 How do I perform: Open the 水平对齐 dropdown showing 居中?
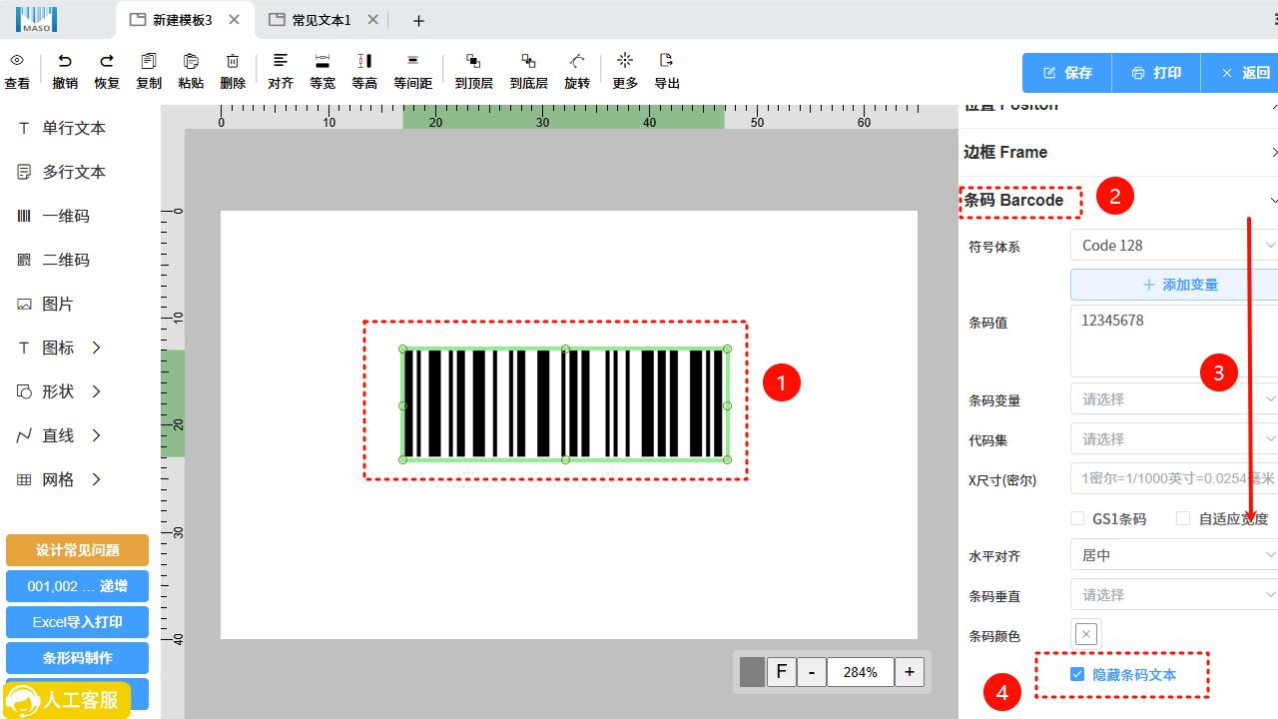[1174, 555]
